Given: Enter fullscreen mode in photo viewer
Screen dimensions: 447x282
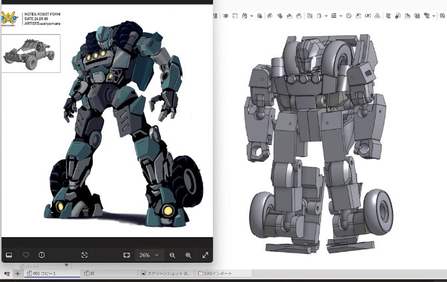Looking at the screenshot, I should (x=205, y=255).
